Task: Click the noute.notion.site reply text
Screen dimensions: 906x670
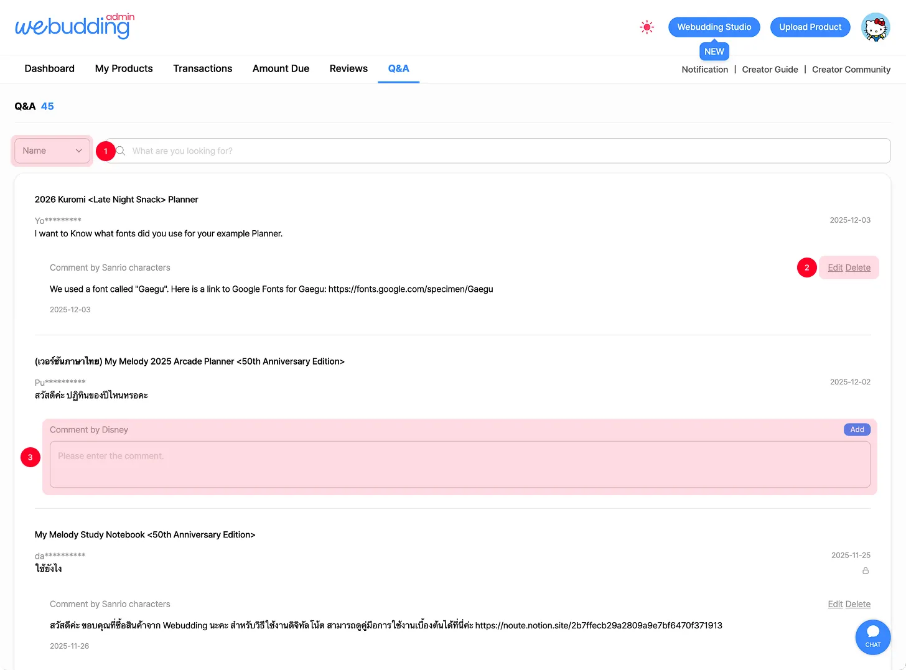Action: tap(386, 626)
